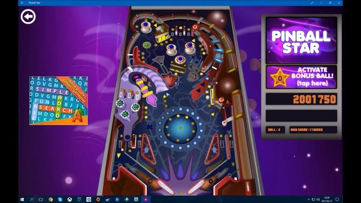Open Xbox app from the taskbar
Screen dimensions: 361x203
[69, 199]
